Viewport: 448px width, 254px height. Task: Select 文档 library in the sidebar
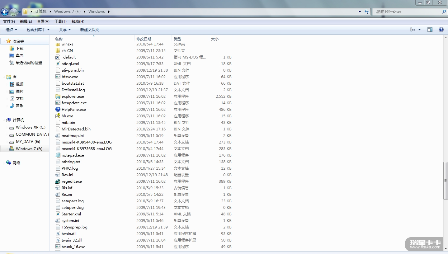[x=20, y=99]
